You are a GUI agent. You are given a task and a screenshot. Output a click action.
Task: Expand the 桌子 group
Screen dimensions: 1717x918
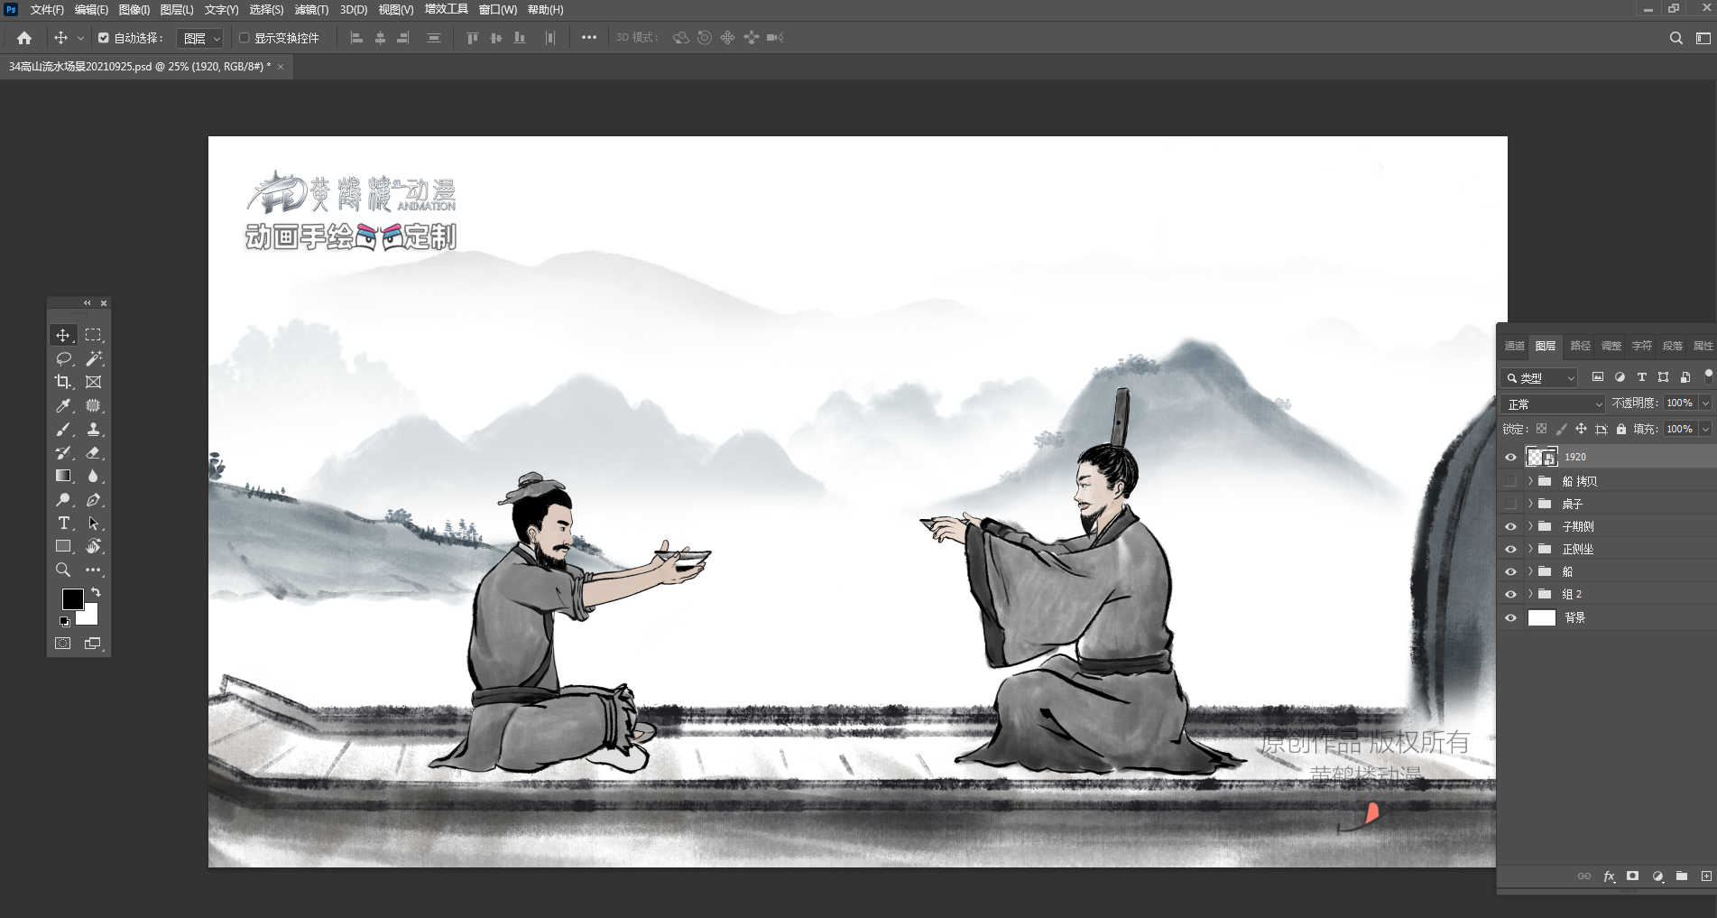[1530, 504]
